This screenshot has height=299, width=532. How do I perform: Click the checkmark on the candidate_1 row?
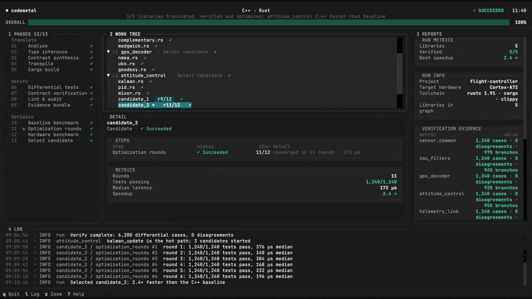coord(181,99)
